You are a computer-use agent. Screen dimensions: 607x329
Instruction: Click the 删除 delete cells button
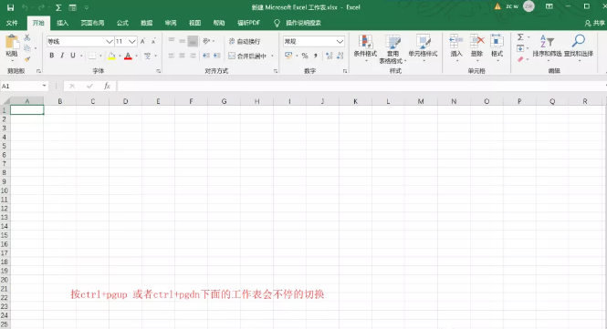(x=476, y=47)
